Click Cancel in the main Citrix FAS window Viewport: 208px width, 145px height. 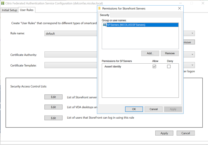[186, 133]
